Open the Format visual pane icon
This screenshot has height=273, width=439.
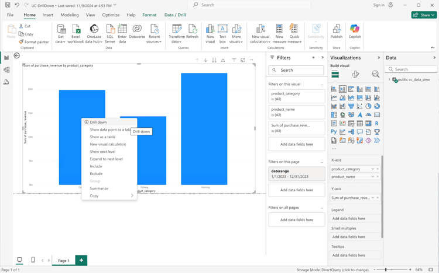pos(355,74)
